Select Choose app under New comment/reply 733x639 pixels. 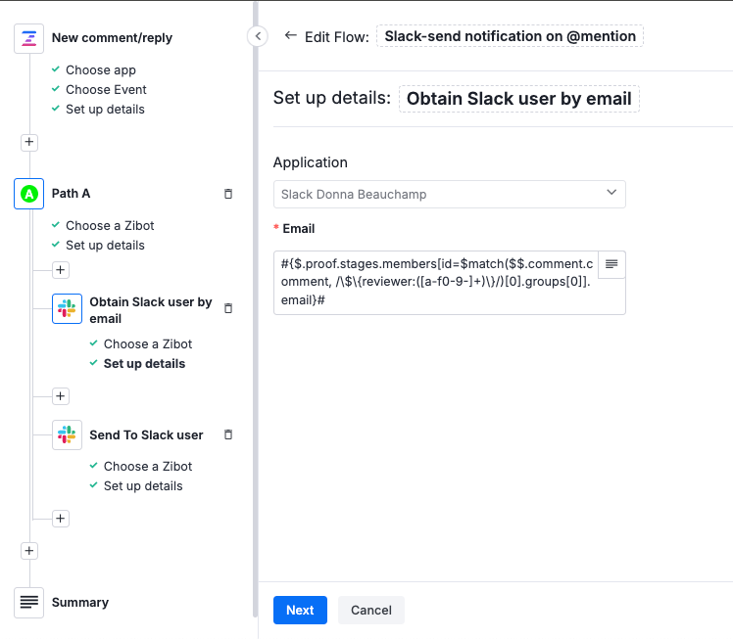[101, 70]
